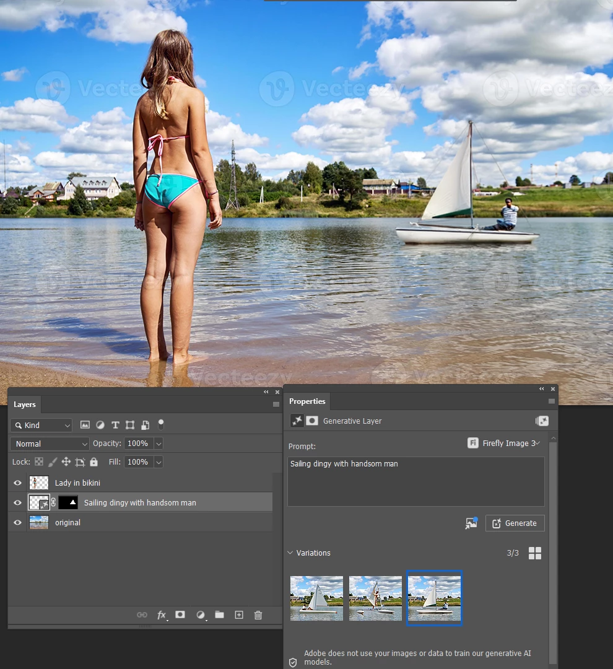
Task: Filter layers by adjustment layers icon
Action: [x=100, y=425]
